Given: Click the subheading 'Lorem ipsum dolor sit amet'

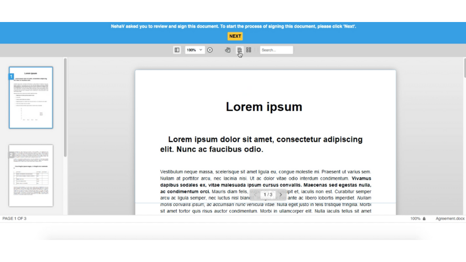Looking at the screenshot, I should [x=261, y=144].
